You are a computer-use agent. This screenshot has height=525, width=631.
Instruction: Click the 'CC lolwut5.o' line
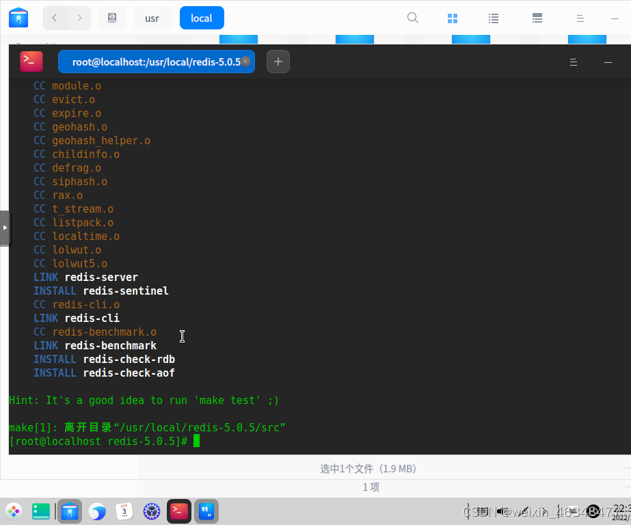click(x=70, y=263)
